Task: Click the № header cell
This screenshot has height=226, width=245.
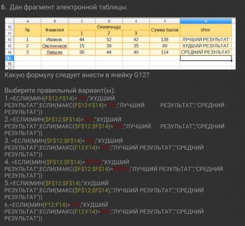Action: click(x=27, y=30)
